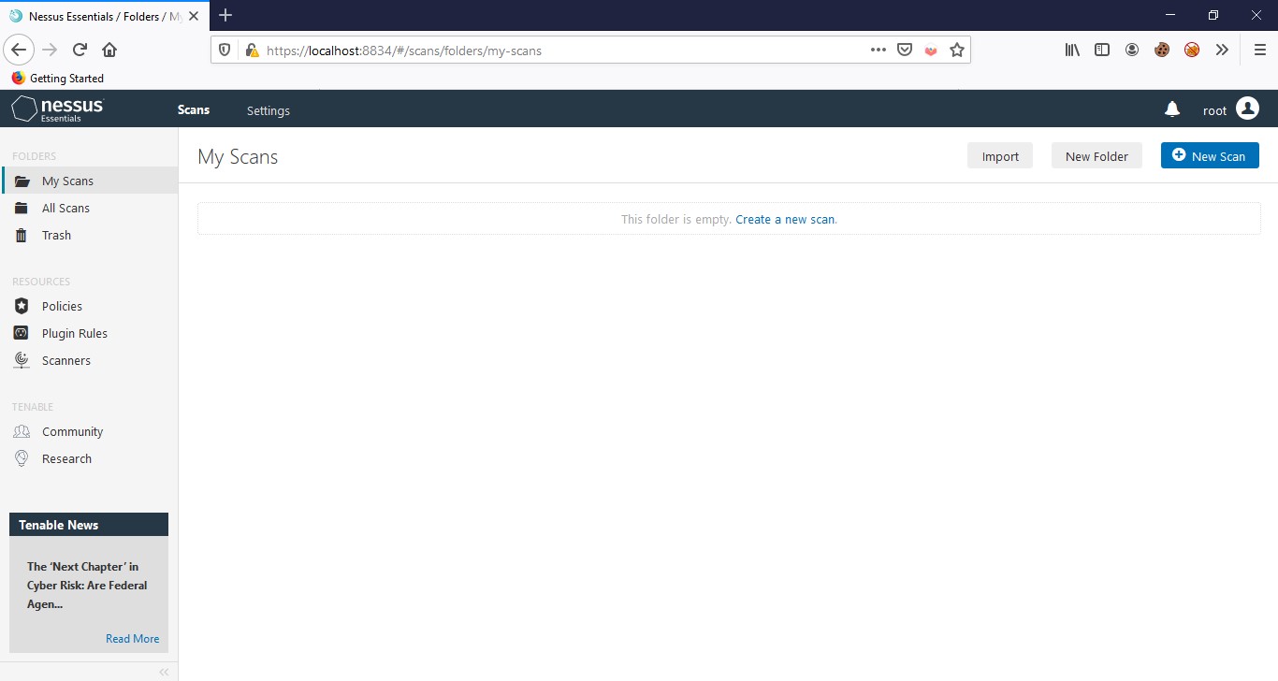This screenshot has width=1278, height=681.
Task: Open the Getting Started bookmark
Action: (x=57, y=79)
